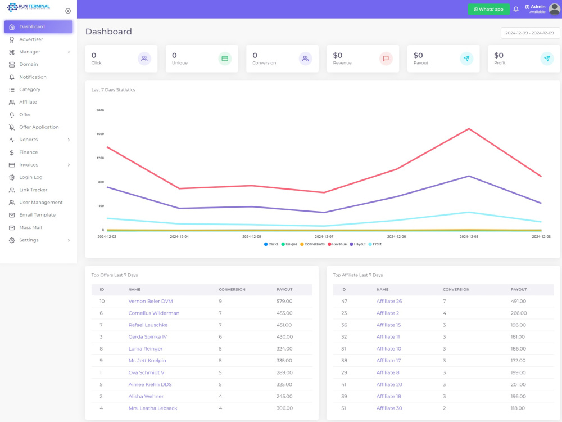The height and width of the screenshot is (422, 562).
Task: Click the Login Log chip icon
Action: pyautogui.click(x=12, y=178)
